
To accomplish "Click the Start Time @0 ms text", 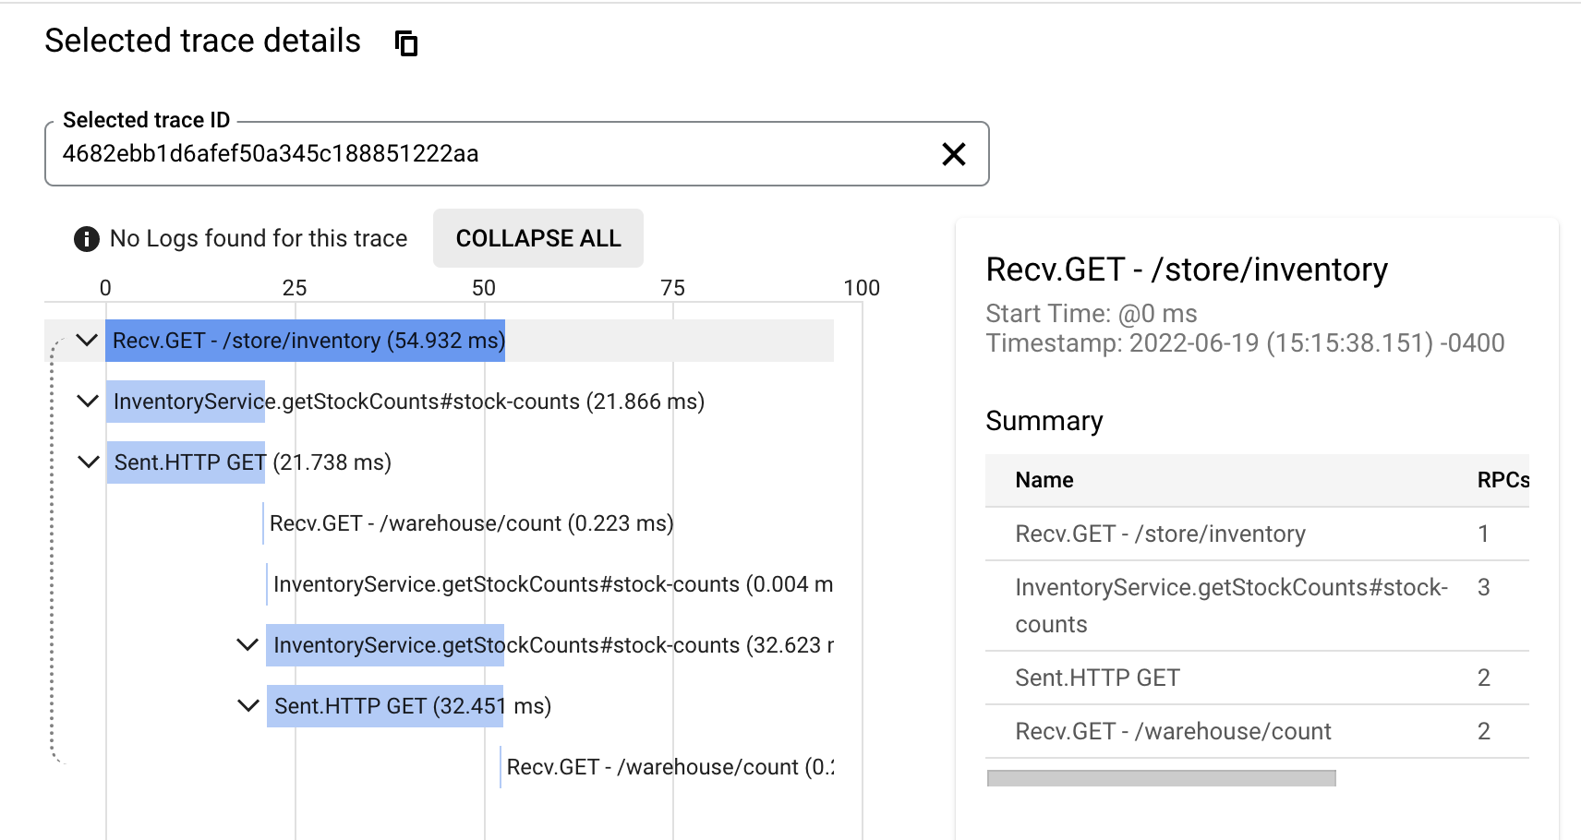I will point(1092,314).
